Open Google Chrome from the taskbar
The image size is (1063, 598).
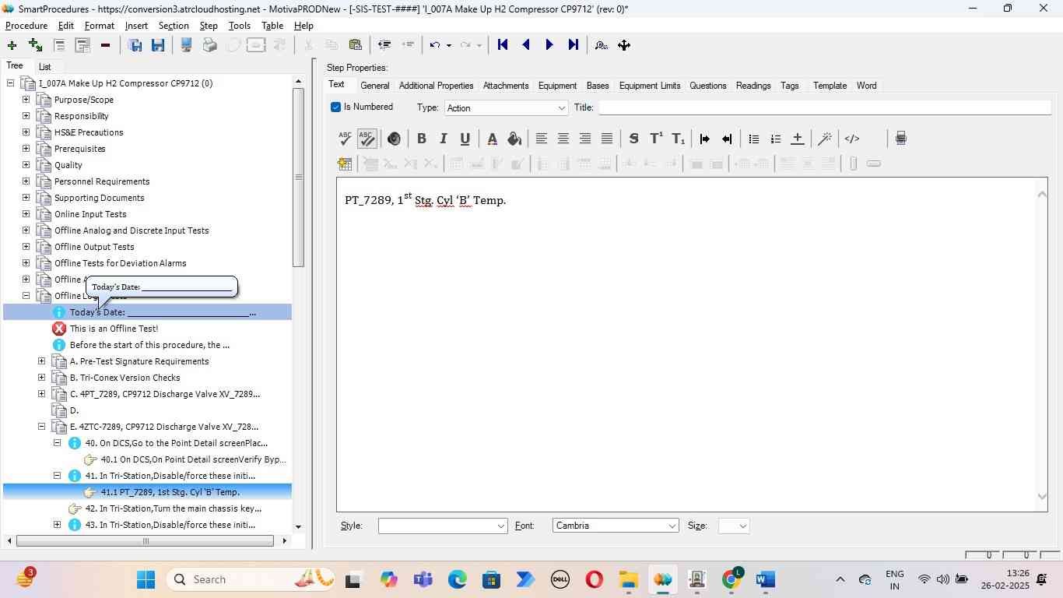pyautogui.click(x=731, y=579)
